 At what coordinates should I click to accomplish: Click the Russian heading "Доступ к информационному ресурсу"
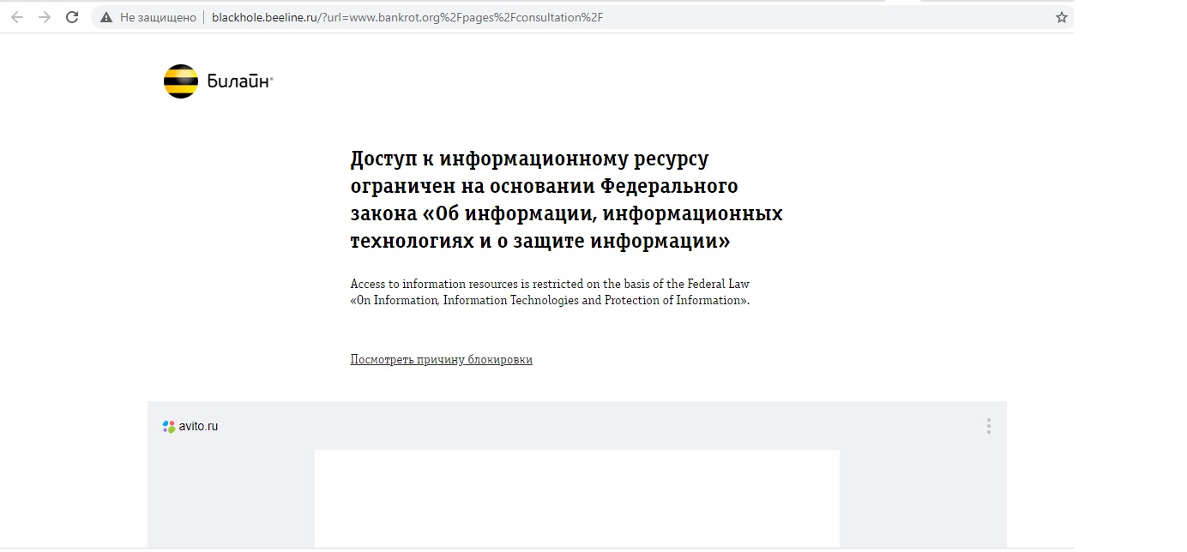529,159
